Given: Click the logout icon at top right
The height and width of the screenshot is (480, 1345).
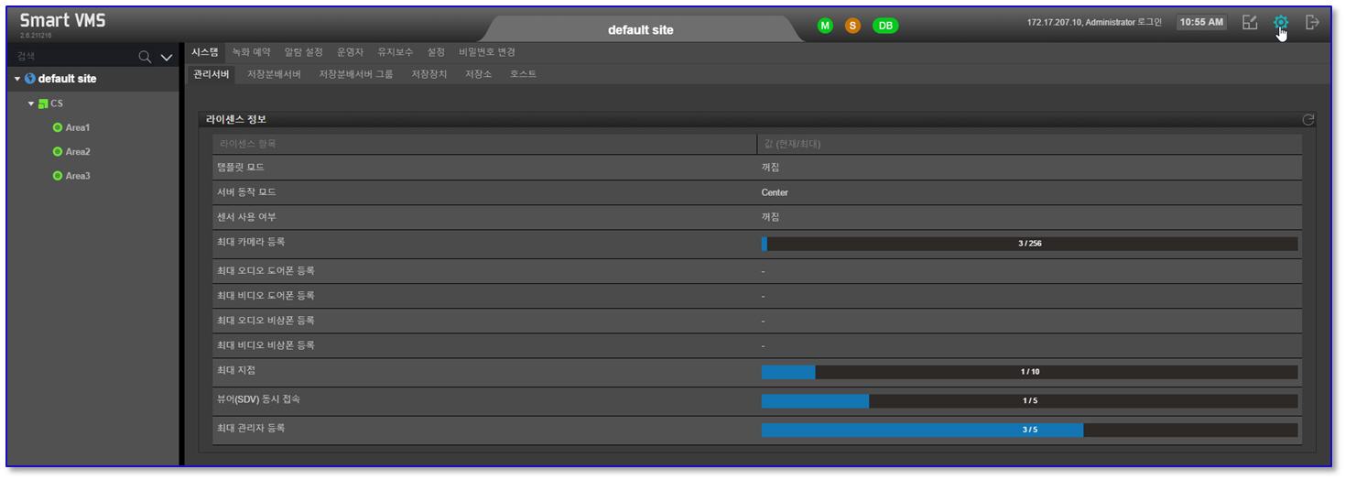Looking at the screenshot, I should point(1312,23).
